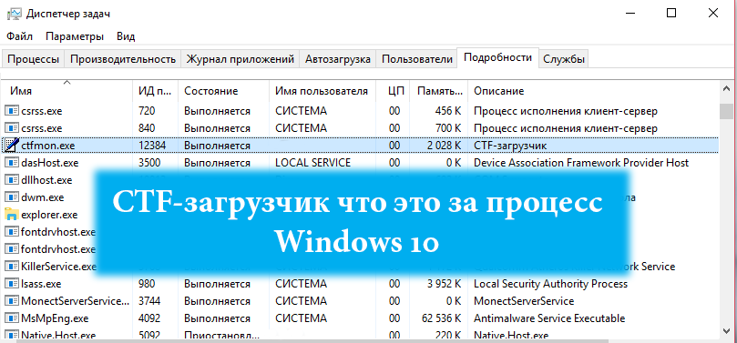Image resolution: width=737 pixels, height=343 pixels.
Task: Click the dwm.exe process icon
Action: click(11, 197)
